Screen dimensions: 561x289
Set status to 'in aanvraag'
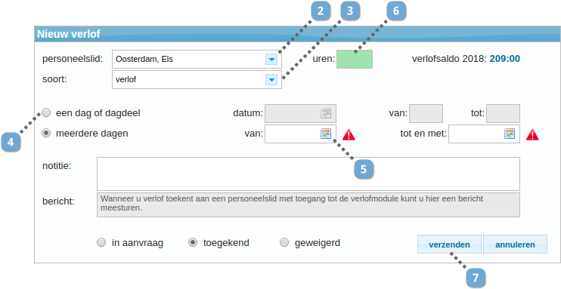[x=101, y=243]
